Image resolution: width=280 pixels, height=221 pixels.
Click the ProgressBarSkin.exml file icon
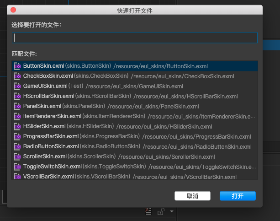17,136
